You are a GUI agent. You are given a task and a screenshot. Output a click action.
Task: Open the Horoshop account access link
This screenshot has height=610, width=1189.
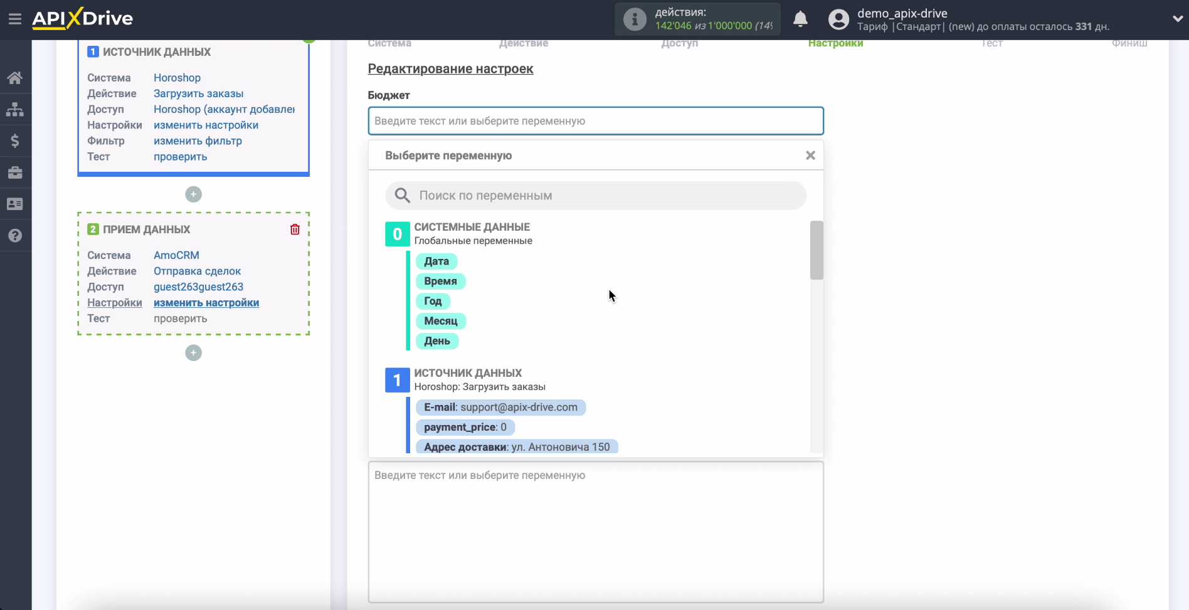click(x=224, y=109)
